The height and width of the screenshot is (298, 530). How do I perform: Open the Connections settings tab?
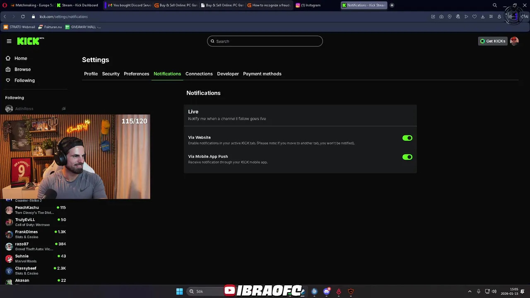click(199, 74)
